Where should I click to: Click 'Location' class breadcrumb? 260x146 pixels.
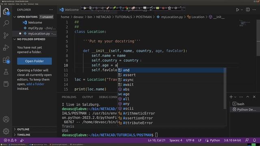196,17
